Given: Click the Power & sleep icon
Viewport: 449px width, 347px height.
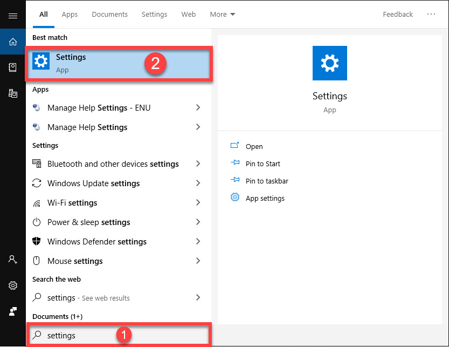Looking at the screenshot, I should (37, 222).
